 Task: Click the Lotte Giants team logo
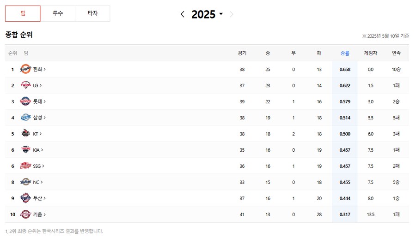coord(25,101)
